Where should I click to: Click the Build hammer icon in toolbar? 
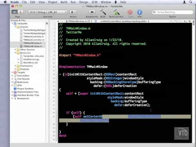pos(103,12)
